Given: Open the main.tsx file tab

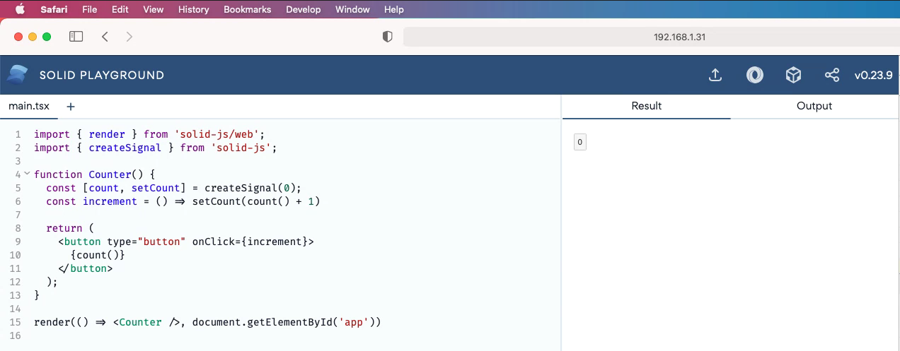Looking at the screenshot, I should click(29, 107).
